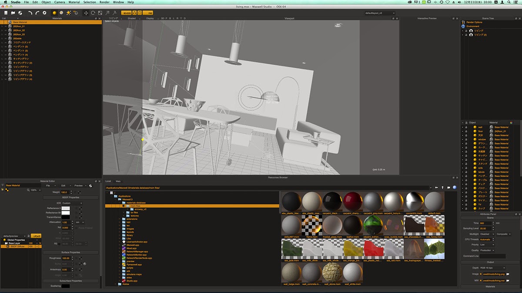
Task: Open the defaultlayout_v3 layout dropdown
Action: coord(380,13)
